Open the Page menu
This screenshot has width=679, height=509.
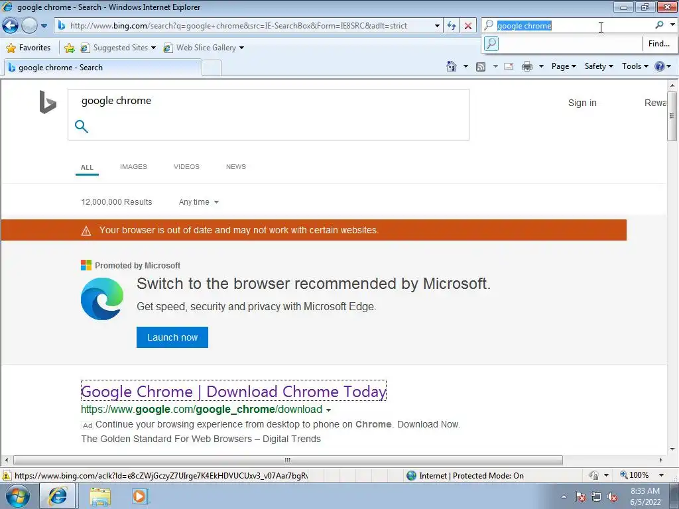click(564, 66)
